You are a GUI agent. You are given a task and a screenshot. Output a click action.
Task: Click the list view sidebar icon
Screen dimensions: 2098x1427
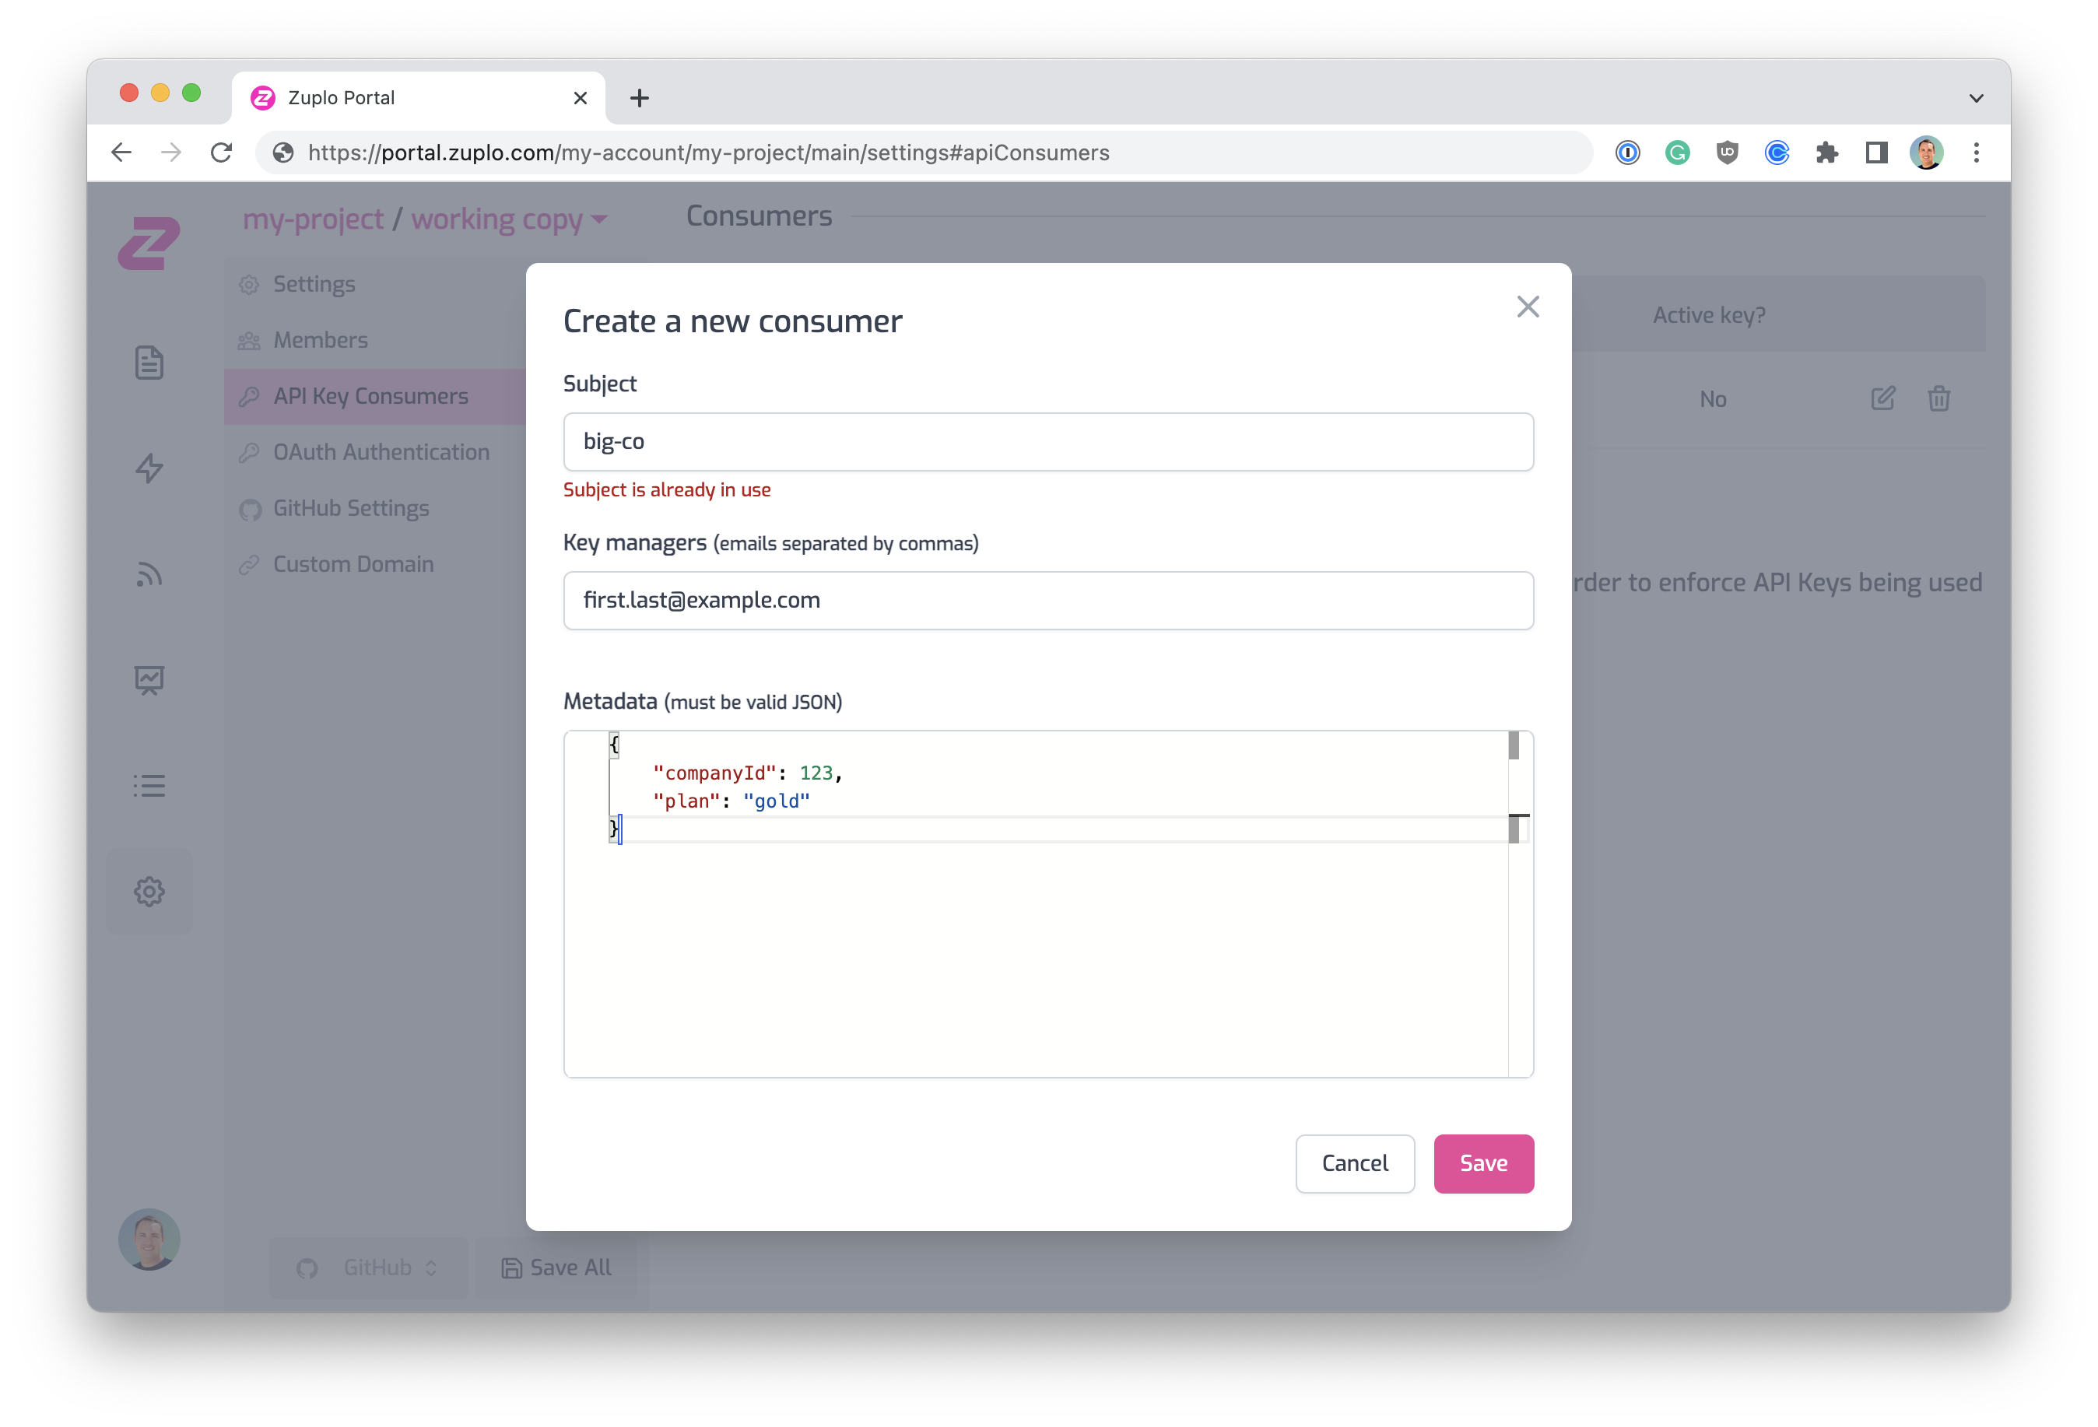149,785
